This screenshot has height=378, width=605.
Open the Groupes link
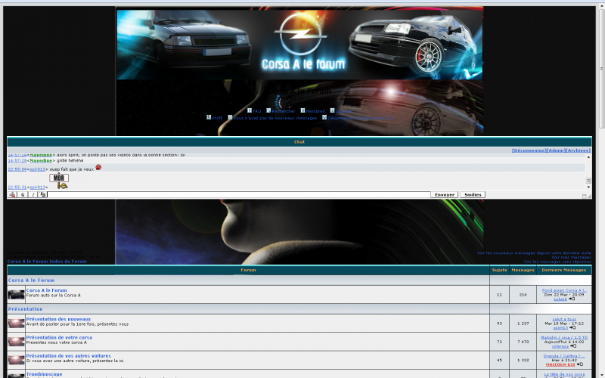coord(344,111)
